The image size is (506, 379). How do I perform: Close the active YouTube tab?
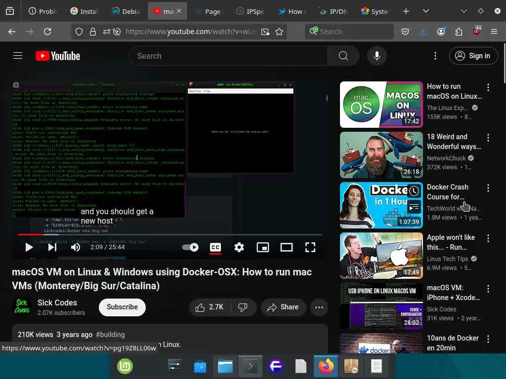[179, 11]
